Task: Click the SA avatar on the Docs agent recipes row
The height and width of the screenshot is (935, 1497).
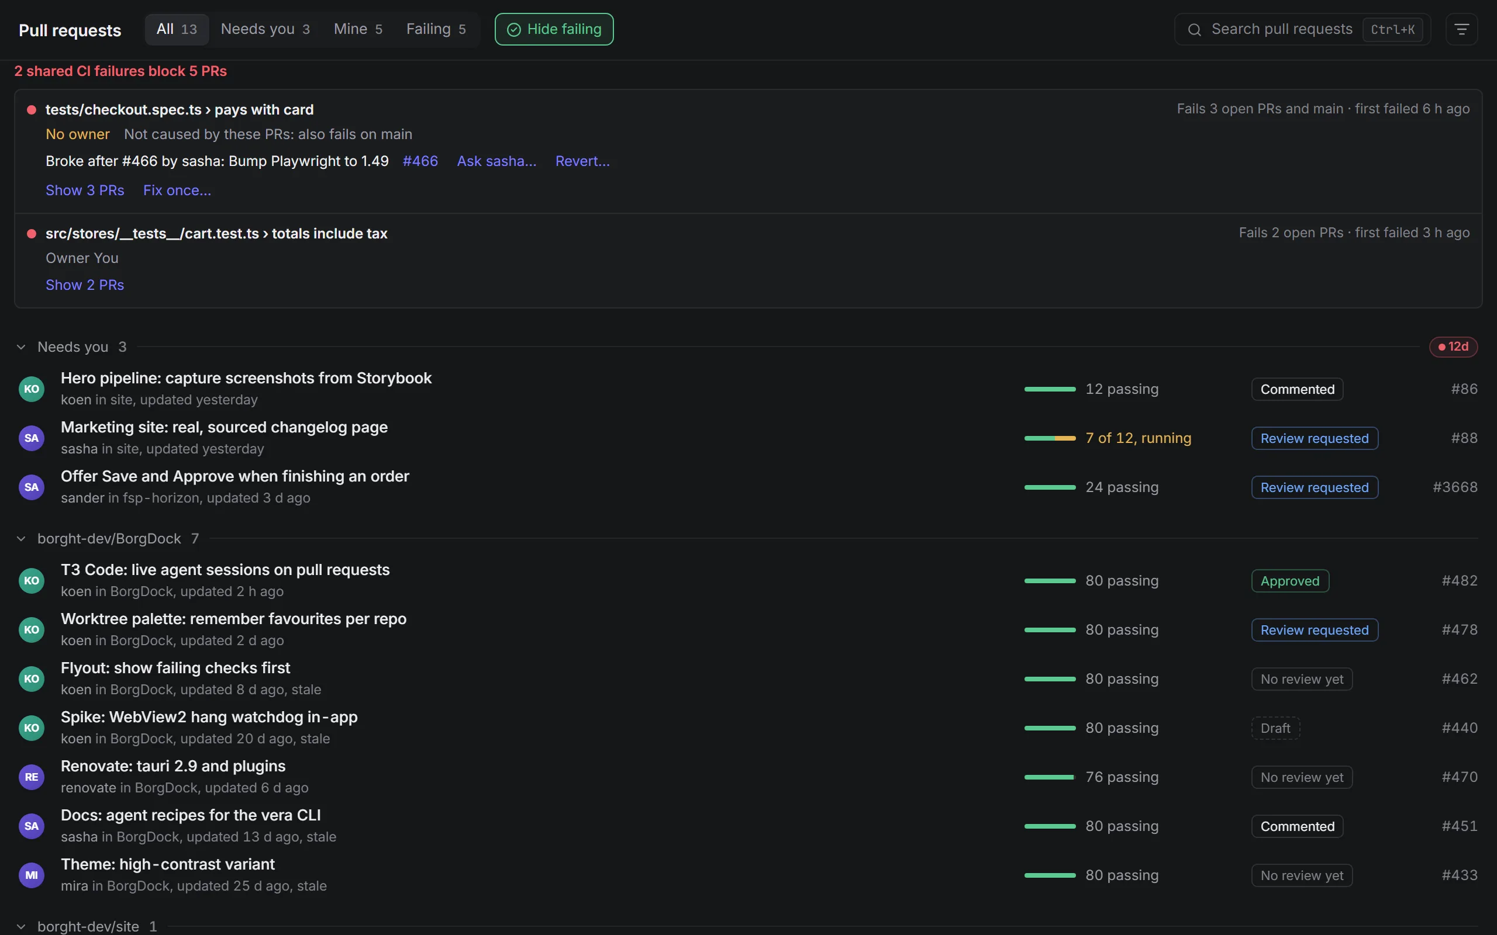Action: 32,826
